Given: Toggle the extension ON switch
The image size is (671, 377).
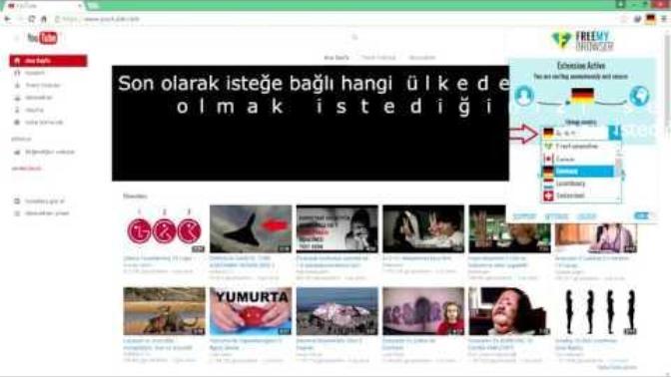Looking at the screenshot, I should tap(644, 216).
